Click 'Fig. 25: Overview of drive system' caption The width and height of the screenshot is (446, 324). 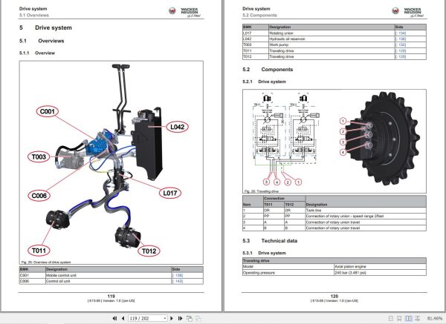(46, 262)
